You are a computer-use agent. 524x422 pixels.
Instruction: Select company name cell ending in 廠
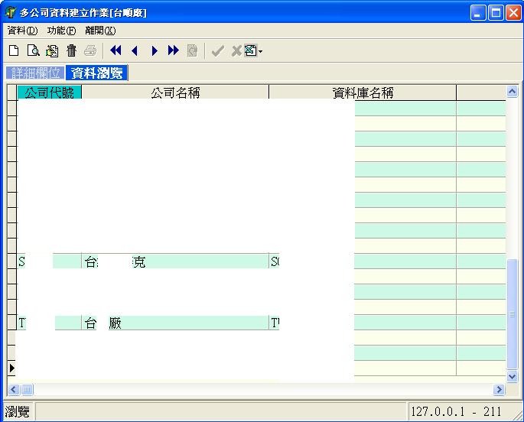pyautogui.click(x=175, y=323)
